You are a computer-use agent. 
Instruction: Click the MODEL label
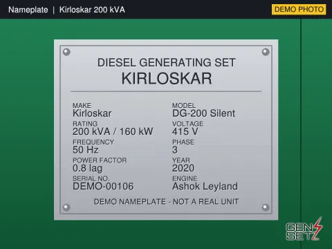184,105
